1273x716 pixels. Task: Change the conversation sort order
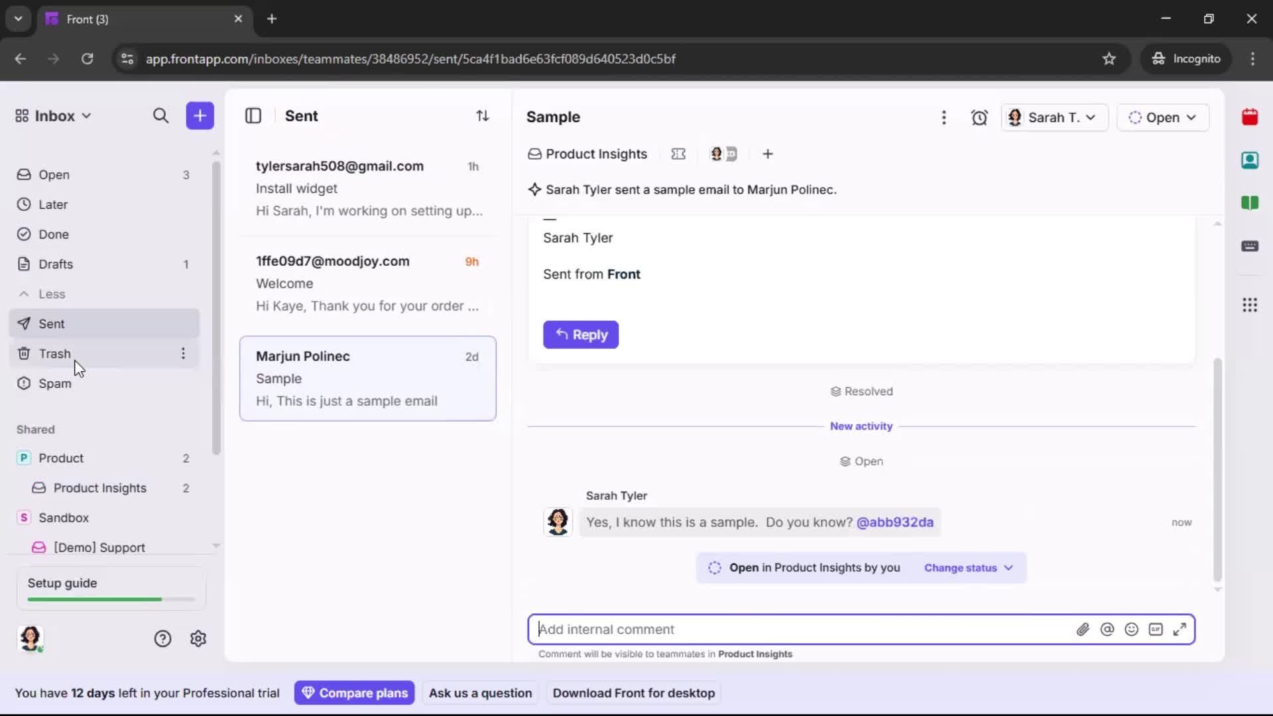(x=483, y=115)
